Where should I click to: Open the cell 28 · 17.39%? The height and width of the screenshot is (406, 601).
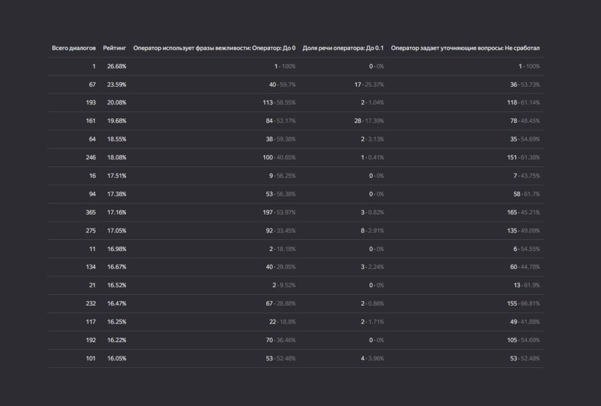click(x=369, y=121)
